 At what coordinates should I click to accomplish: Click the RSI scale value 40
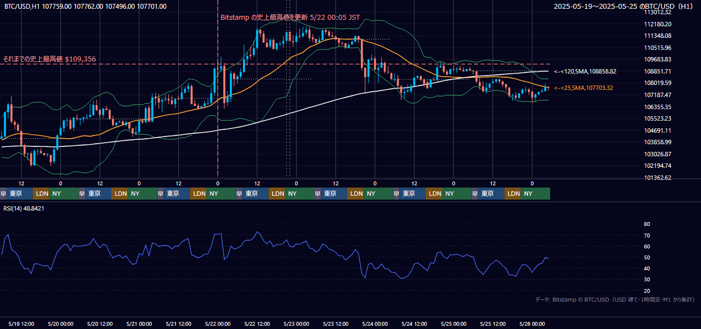pos(647,268)
